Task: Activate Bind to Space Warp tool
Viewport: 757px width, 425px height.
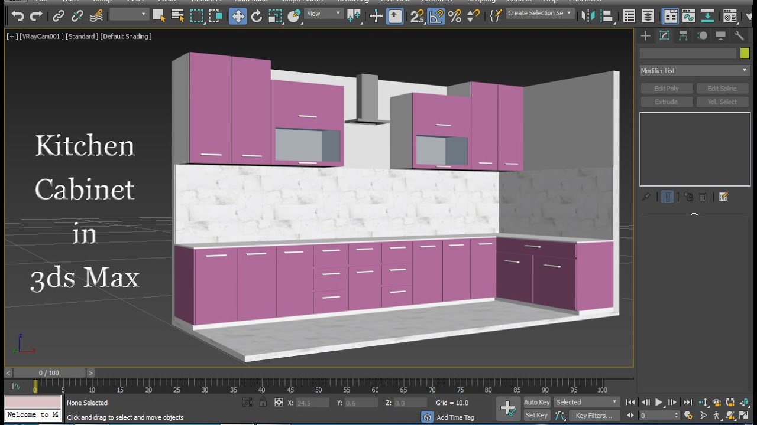Action: (97, 16)
